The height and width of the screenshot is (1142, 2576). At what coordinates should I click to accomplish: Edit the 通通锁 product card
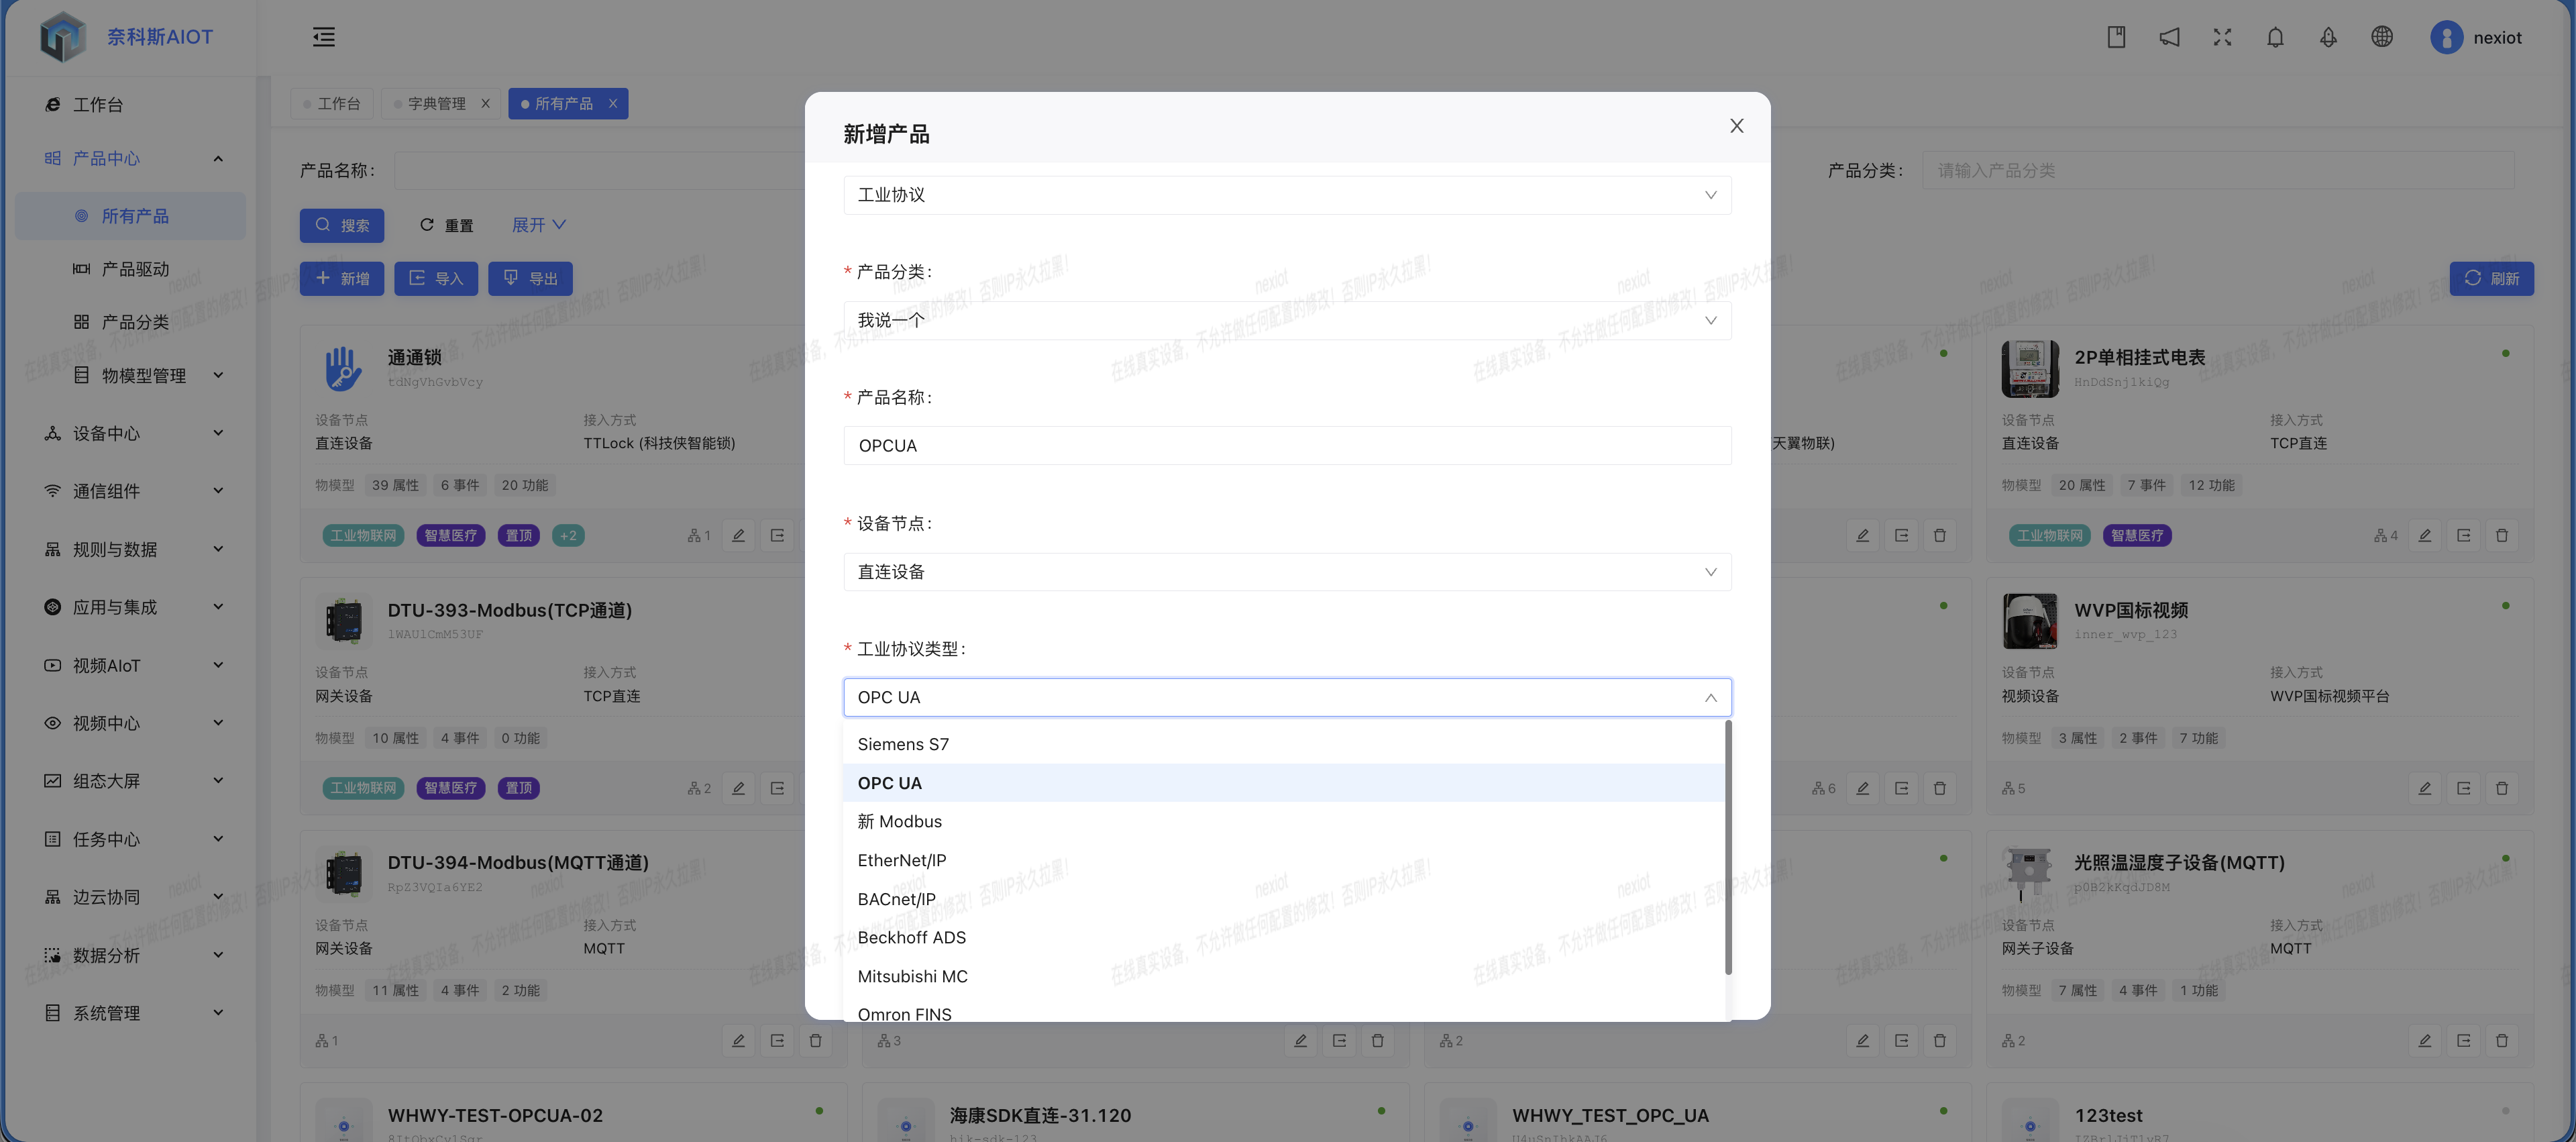(738, 535)
